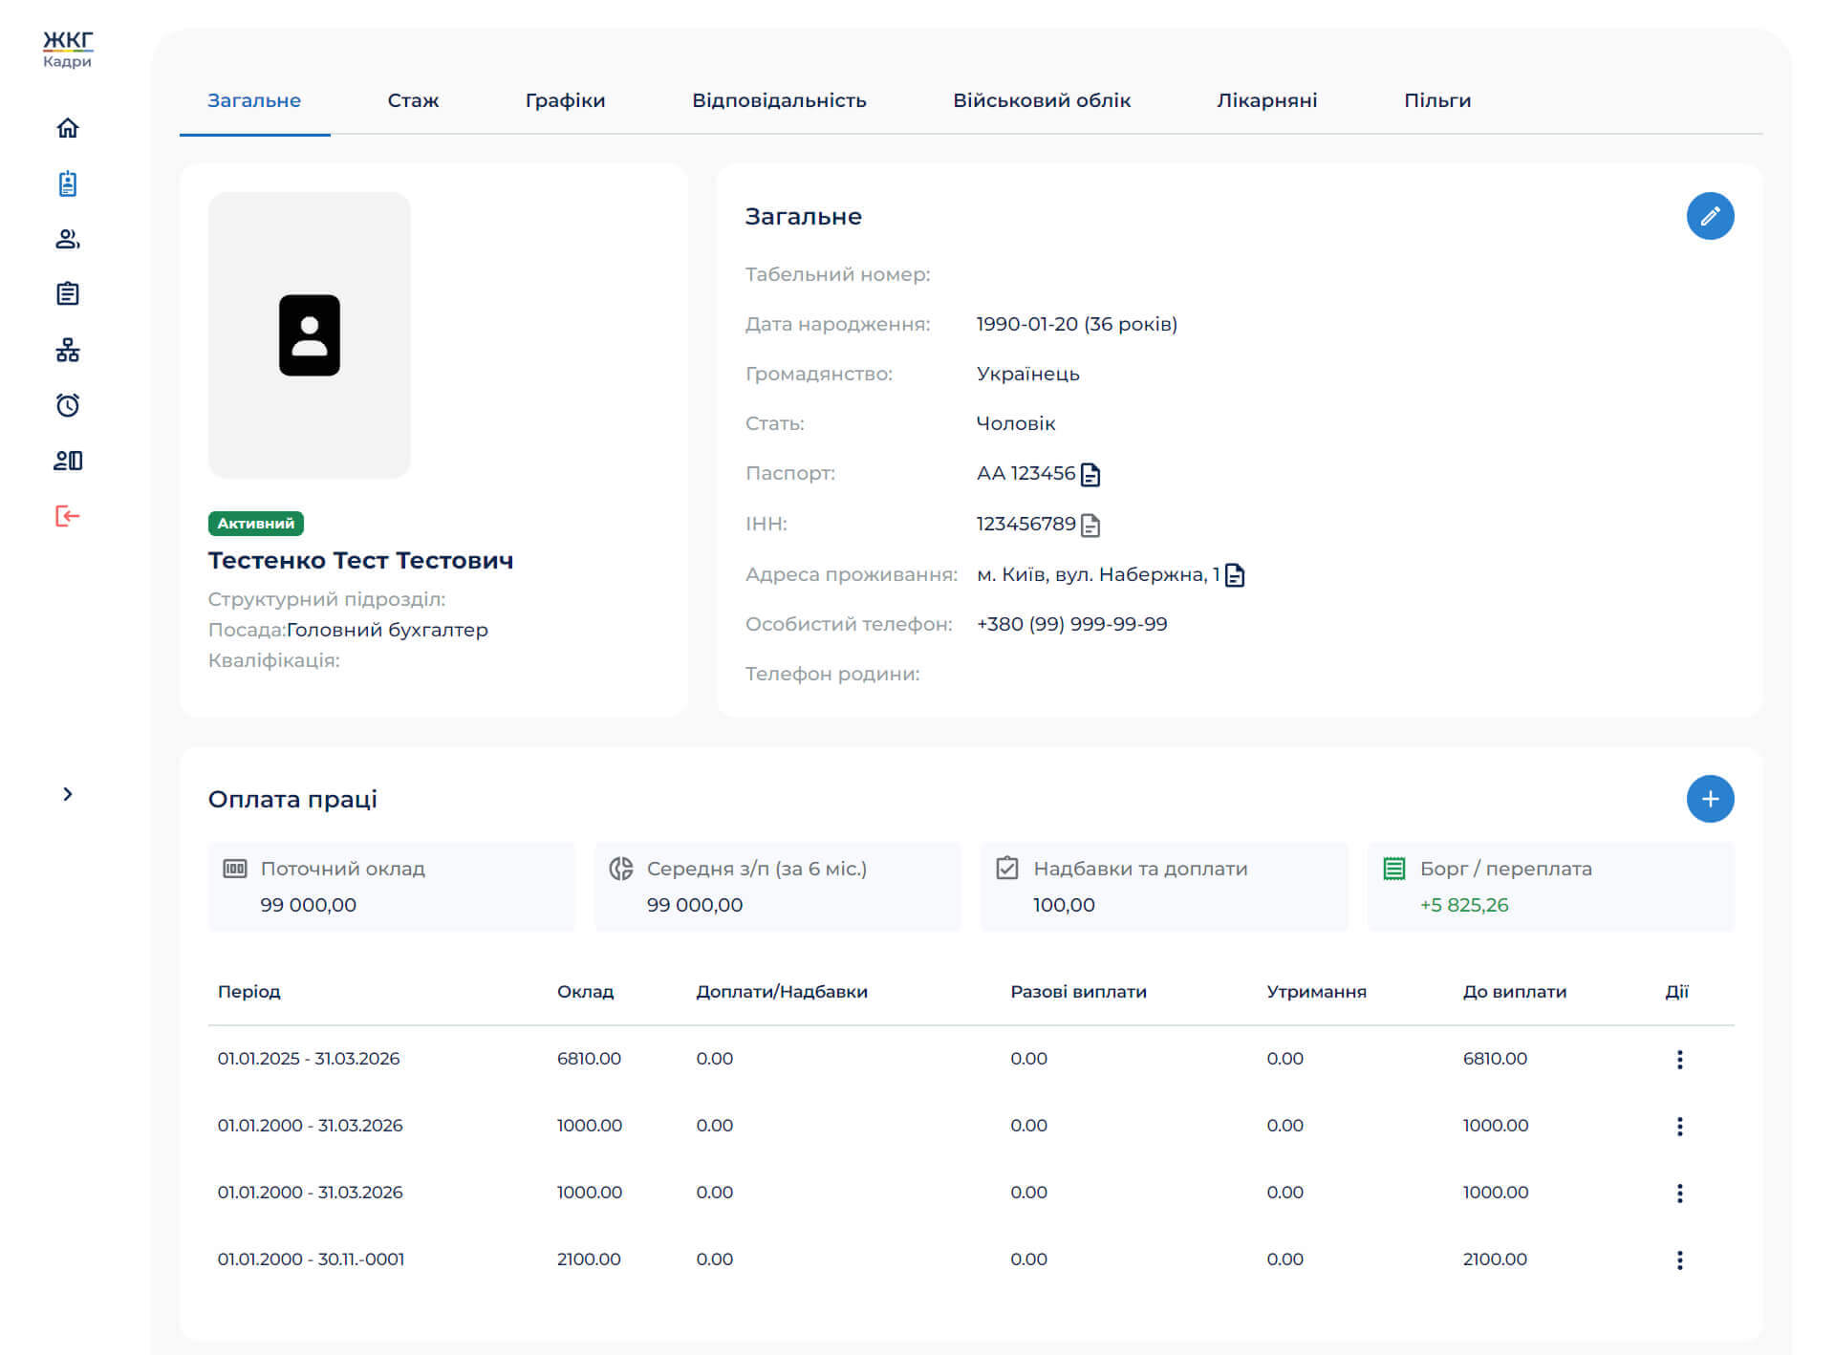Open the home icon in sidebar

point(67,128)
